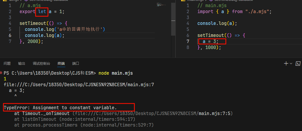This screenshot has width=302, height=131.
Task: Click the 'a = 3;' statement in main.mjs
Action: click(x=211, y=41)
